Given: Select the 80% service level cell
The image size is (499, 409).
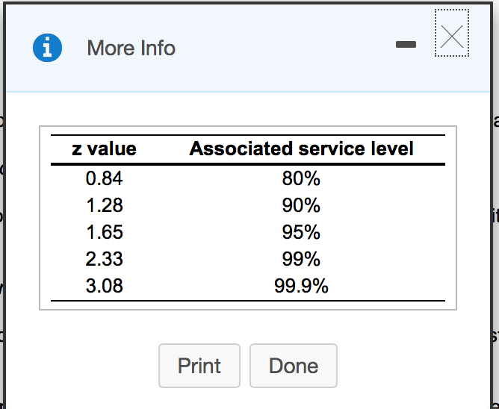Looking at the screenshot, I should point(301,178).
